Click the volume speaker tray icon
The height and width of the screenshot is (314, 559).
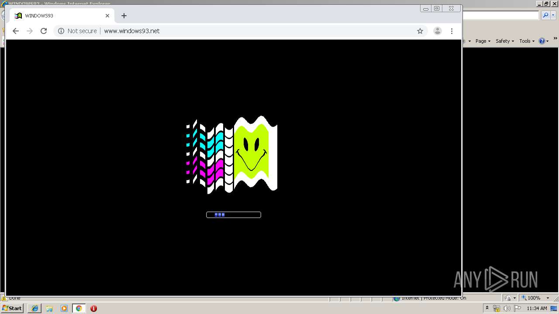pos(507,309)
